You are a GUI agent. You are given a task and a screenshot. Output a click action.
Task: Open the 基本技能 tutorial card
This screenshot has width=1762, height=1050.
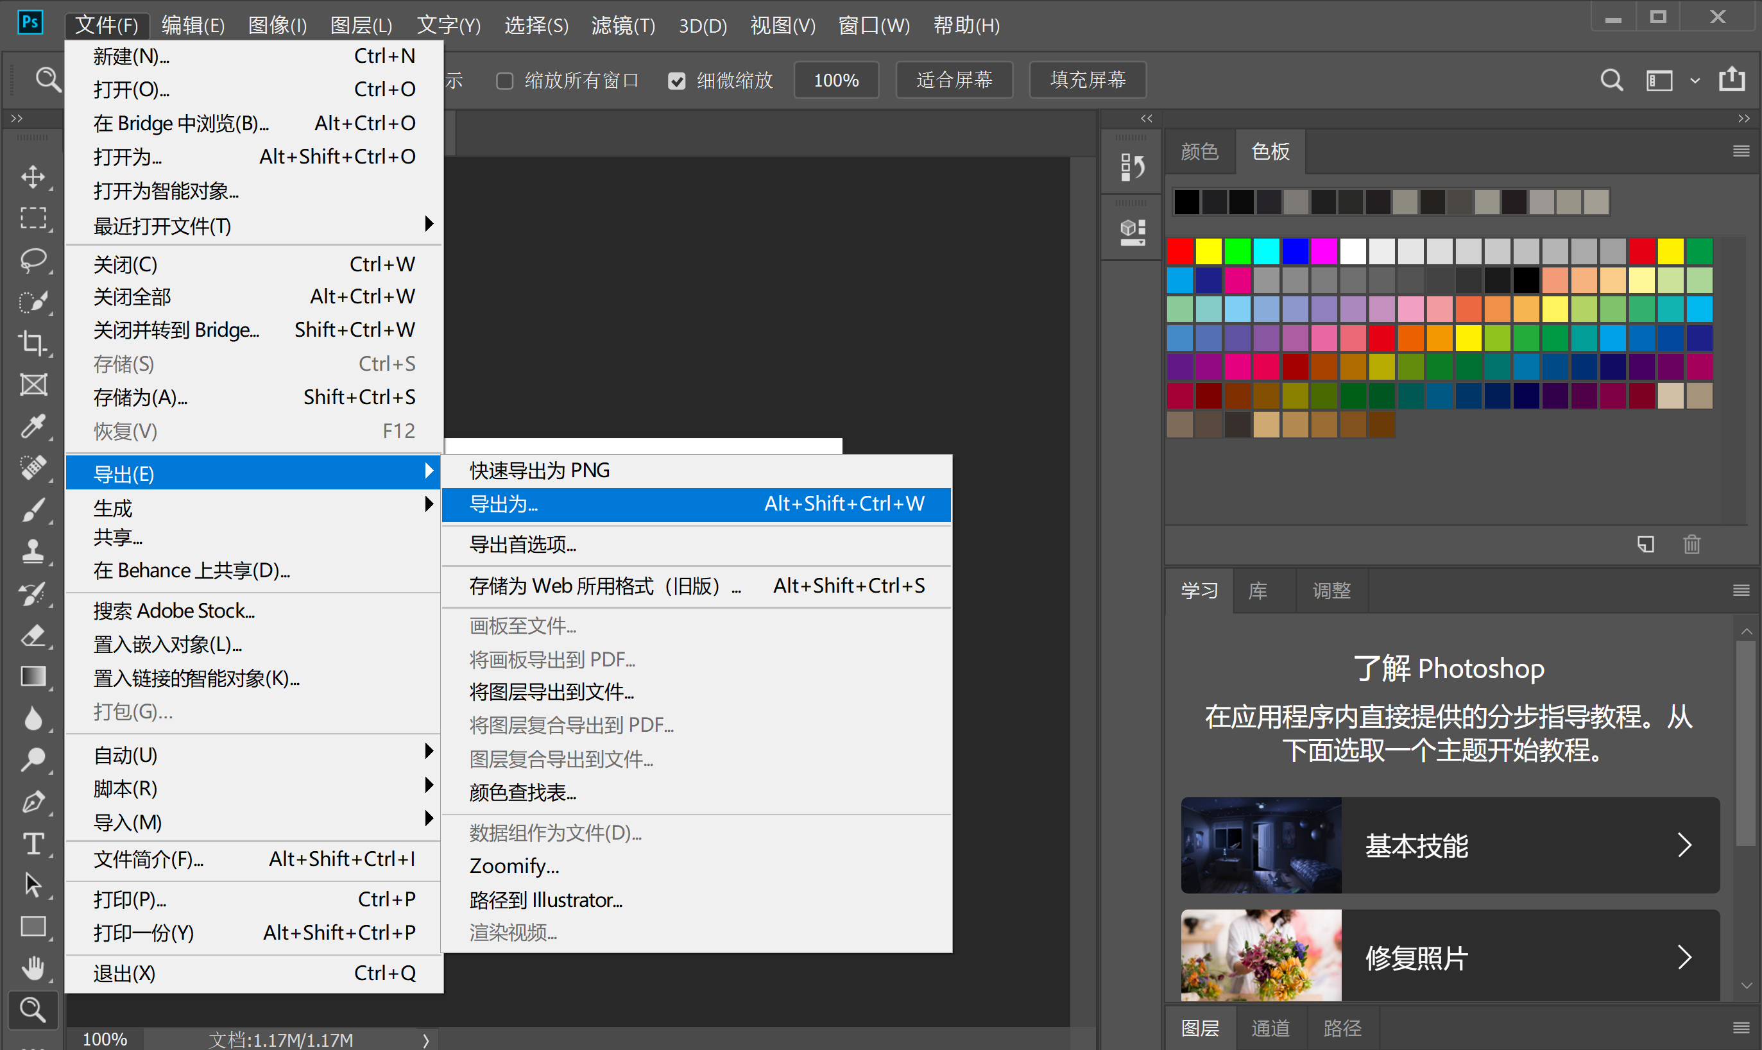tap(1450, 845)
